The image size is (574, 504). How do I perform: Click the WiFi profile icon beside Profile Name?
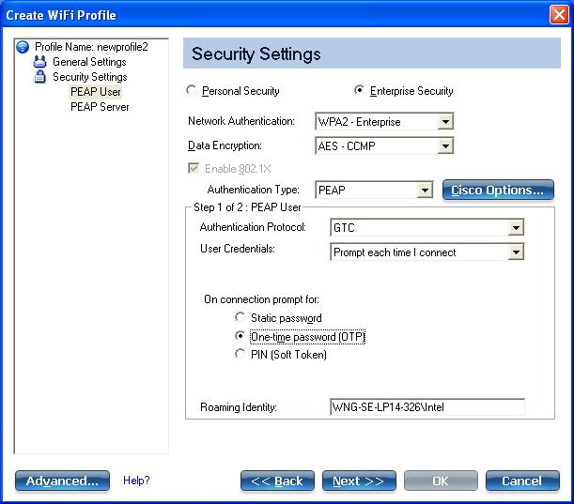click(x=23, y=46)
